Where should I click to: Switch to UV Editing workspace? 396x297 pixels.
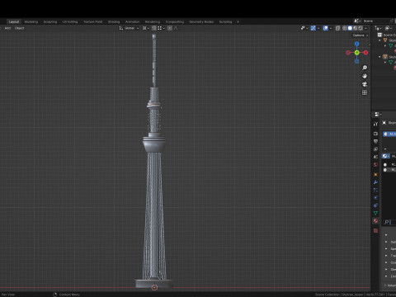click(x=70, y=21)
